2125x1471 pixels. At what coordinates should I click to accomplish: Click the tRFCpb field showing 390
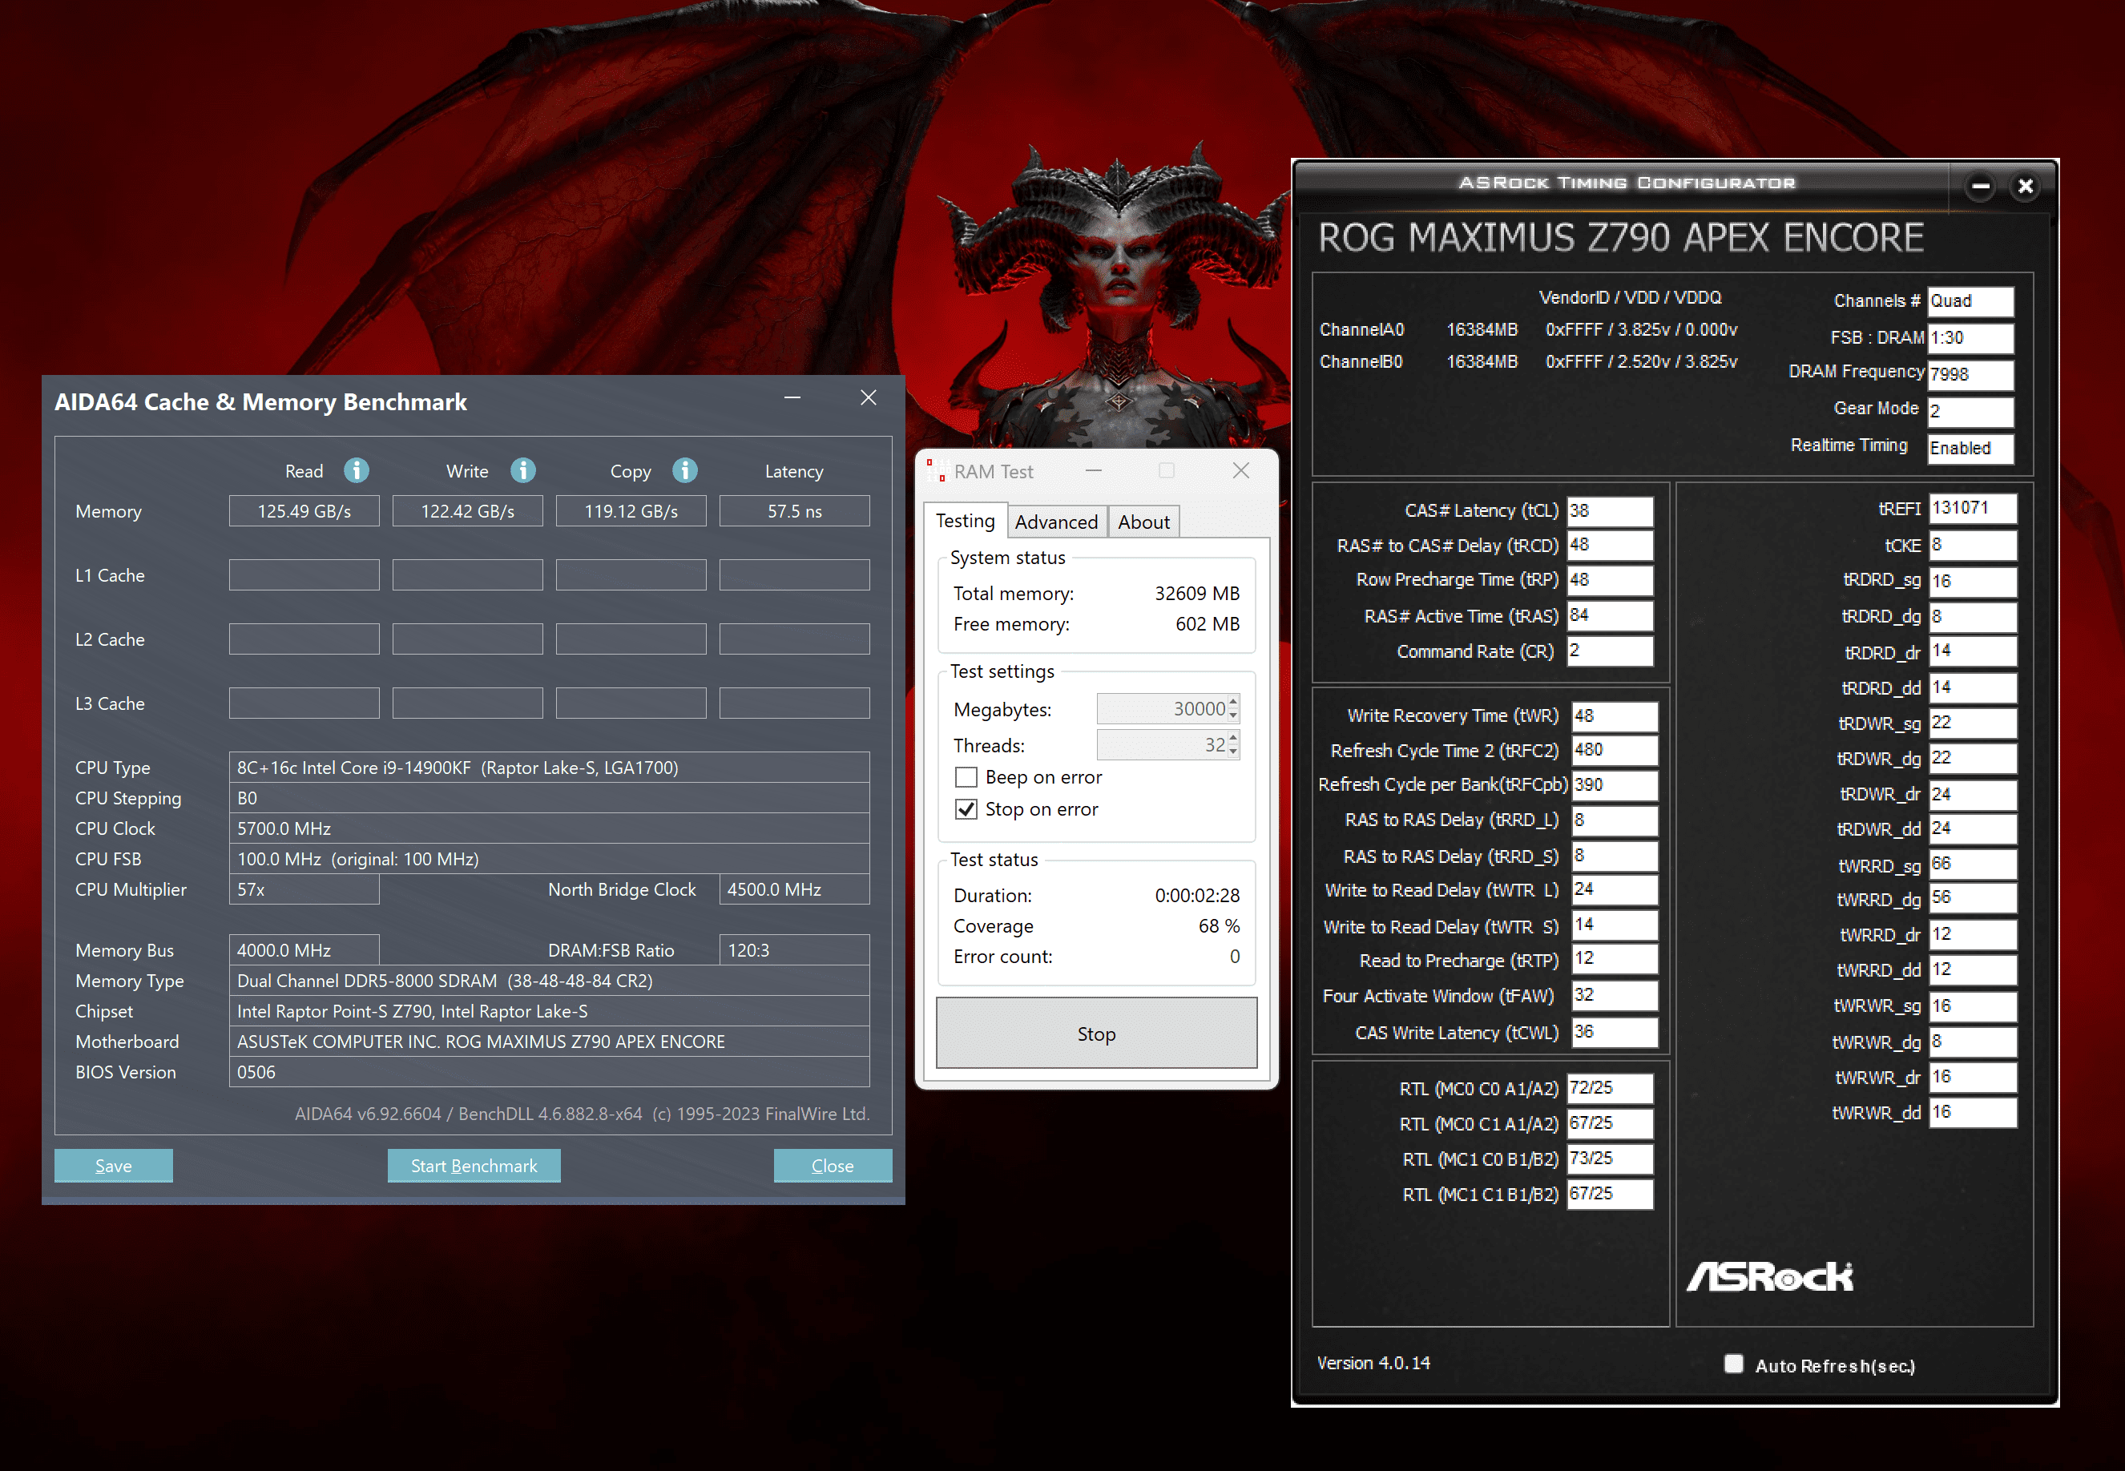[x=1615, y=785]
